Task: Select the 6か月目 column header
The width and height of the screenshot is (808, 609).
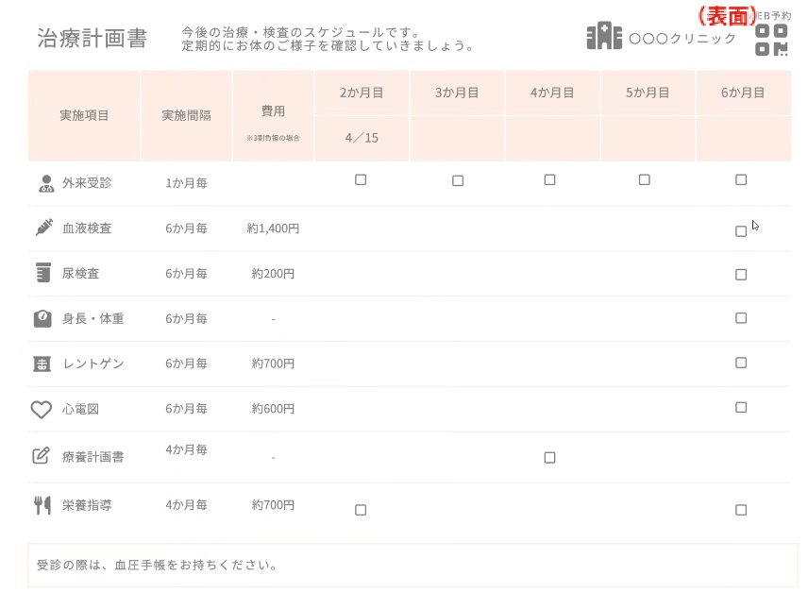Action: pos(743,93)
